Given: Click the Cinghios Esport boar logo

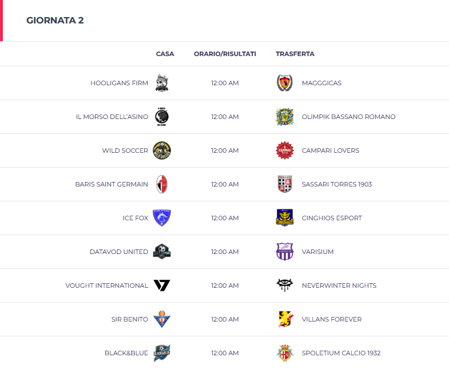Looking at the screenshot, I should [285, 218].
